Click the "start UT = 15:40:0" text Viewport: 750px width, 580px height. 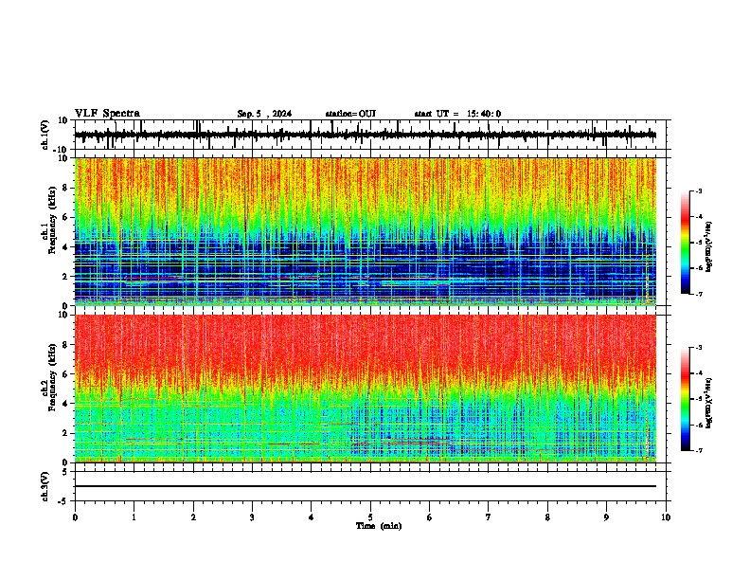[x=457, y=114]
